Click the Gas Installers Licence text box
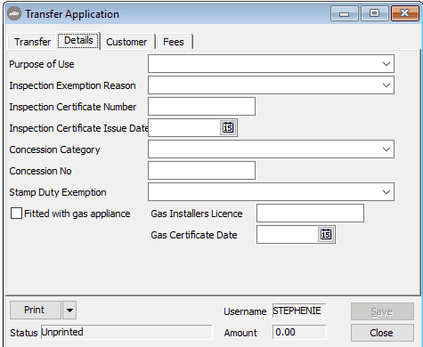This screenshot has width=423, height=347. [x=310, y=214]
